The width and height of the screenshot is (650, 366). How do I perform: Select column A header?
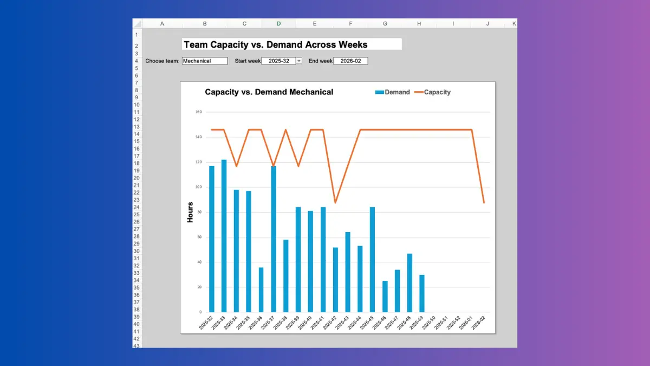pyautogui.click(x=162, y=23)
